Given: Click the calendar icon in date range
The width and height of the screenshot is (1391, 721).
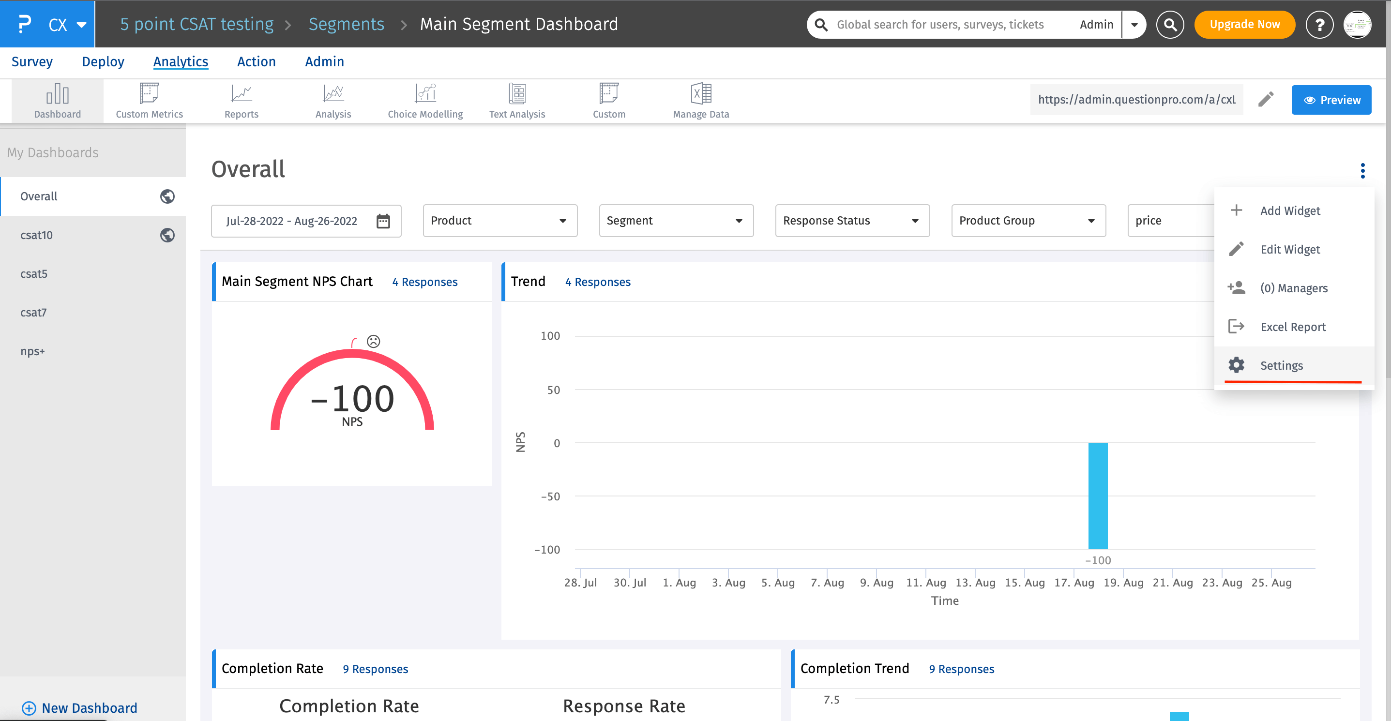Looking at the screenshot, I should [x=383, y=221].
